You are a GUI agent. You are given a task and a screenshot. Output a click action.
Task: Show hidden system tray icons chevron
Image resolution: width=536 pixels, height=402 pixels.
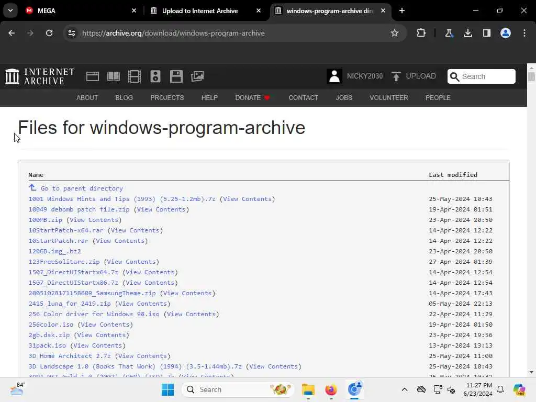pyautogui.click(x=405, y=389)
